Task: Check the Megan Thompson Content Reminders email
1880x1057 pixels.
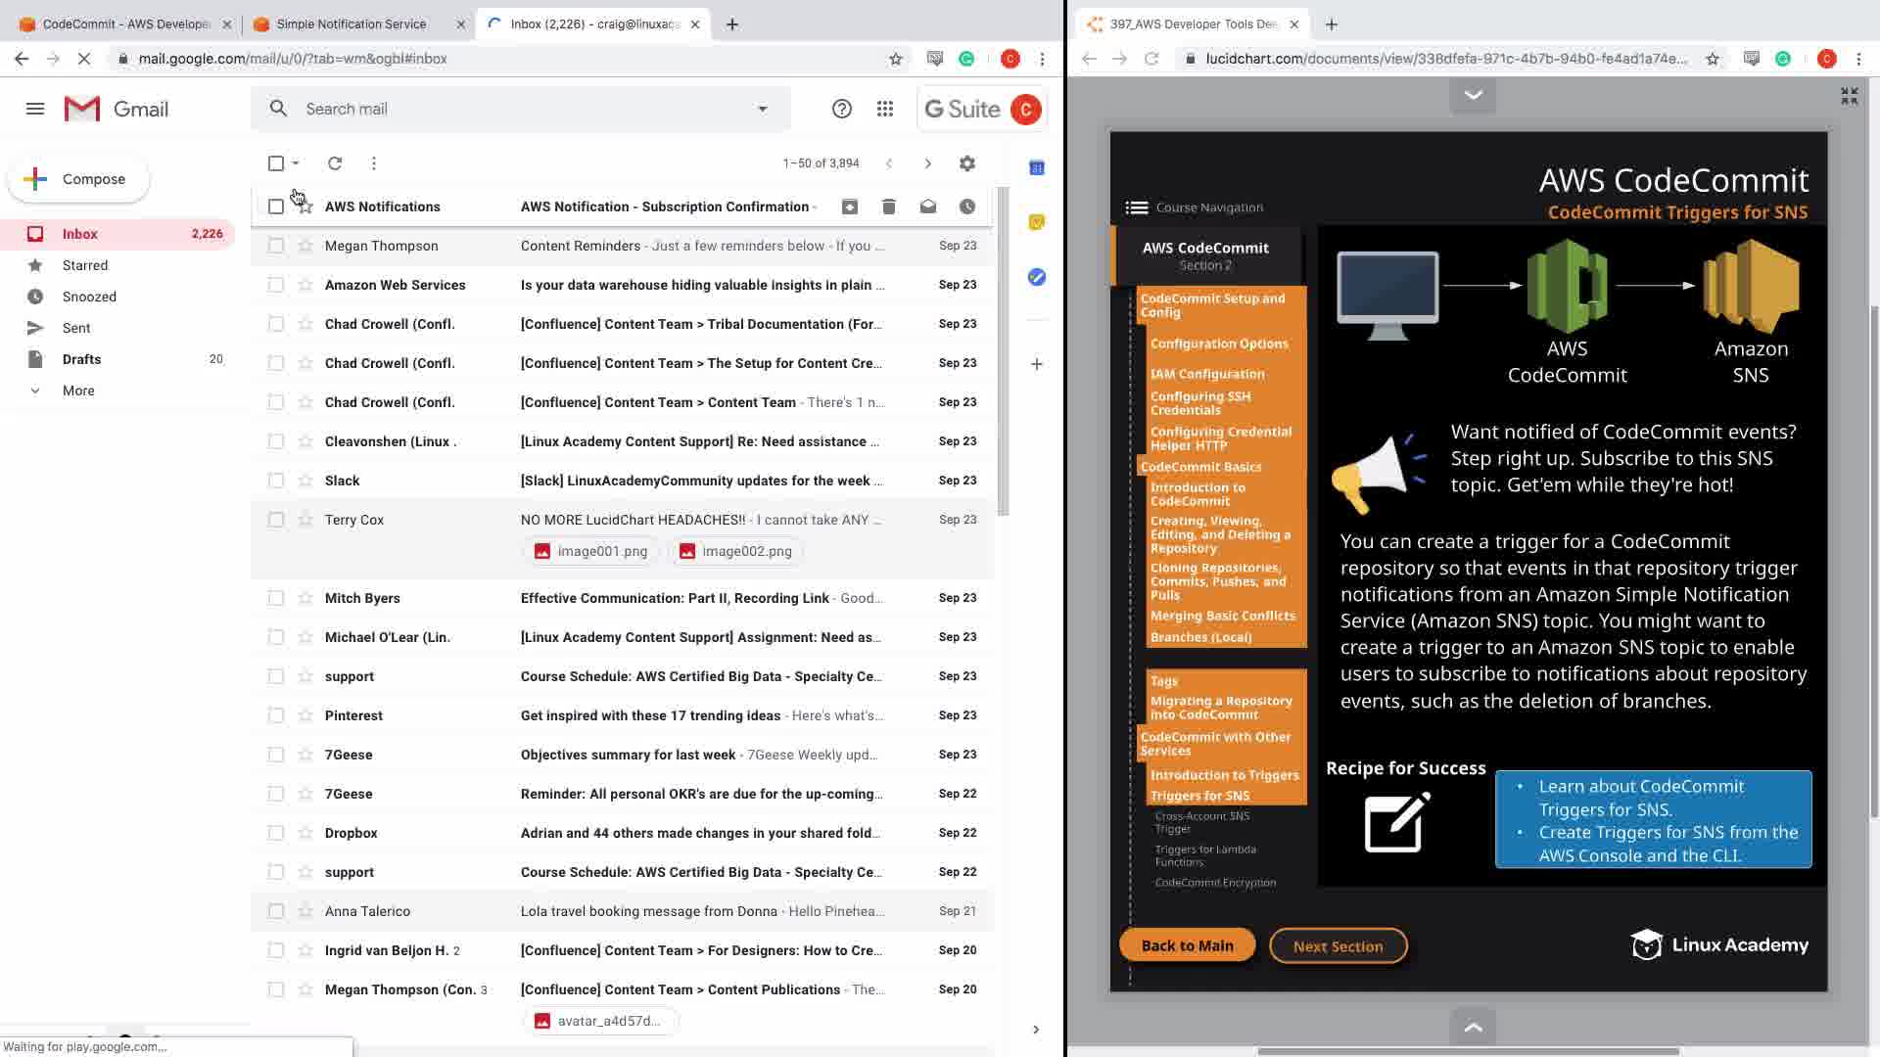Action: coord(276,246)
